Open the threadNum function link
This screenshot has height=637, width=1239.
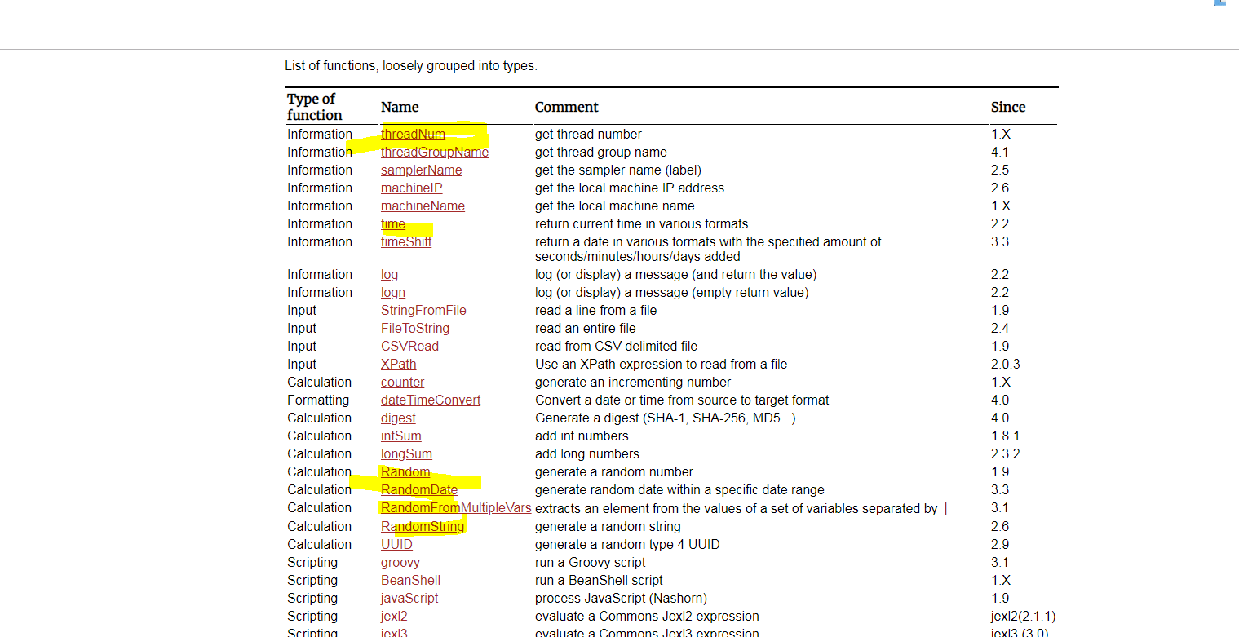pos(413,134)
